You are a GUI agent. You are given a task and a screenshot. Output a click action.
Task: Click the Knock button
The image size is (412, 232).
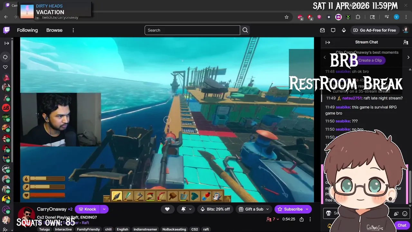coord(88,209)
